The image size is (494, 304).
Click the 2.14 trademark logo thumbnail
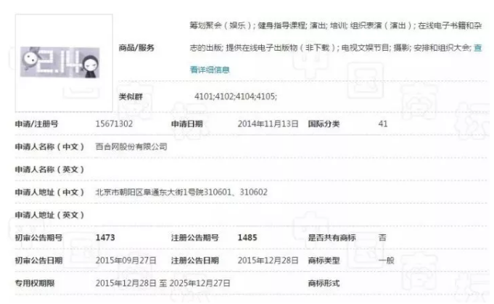(60, 62)
